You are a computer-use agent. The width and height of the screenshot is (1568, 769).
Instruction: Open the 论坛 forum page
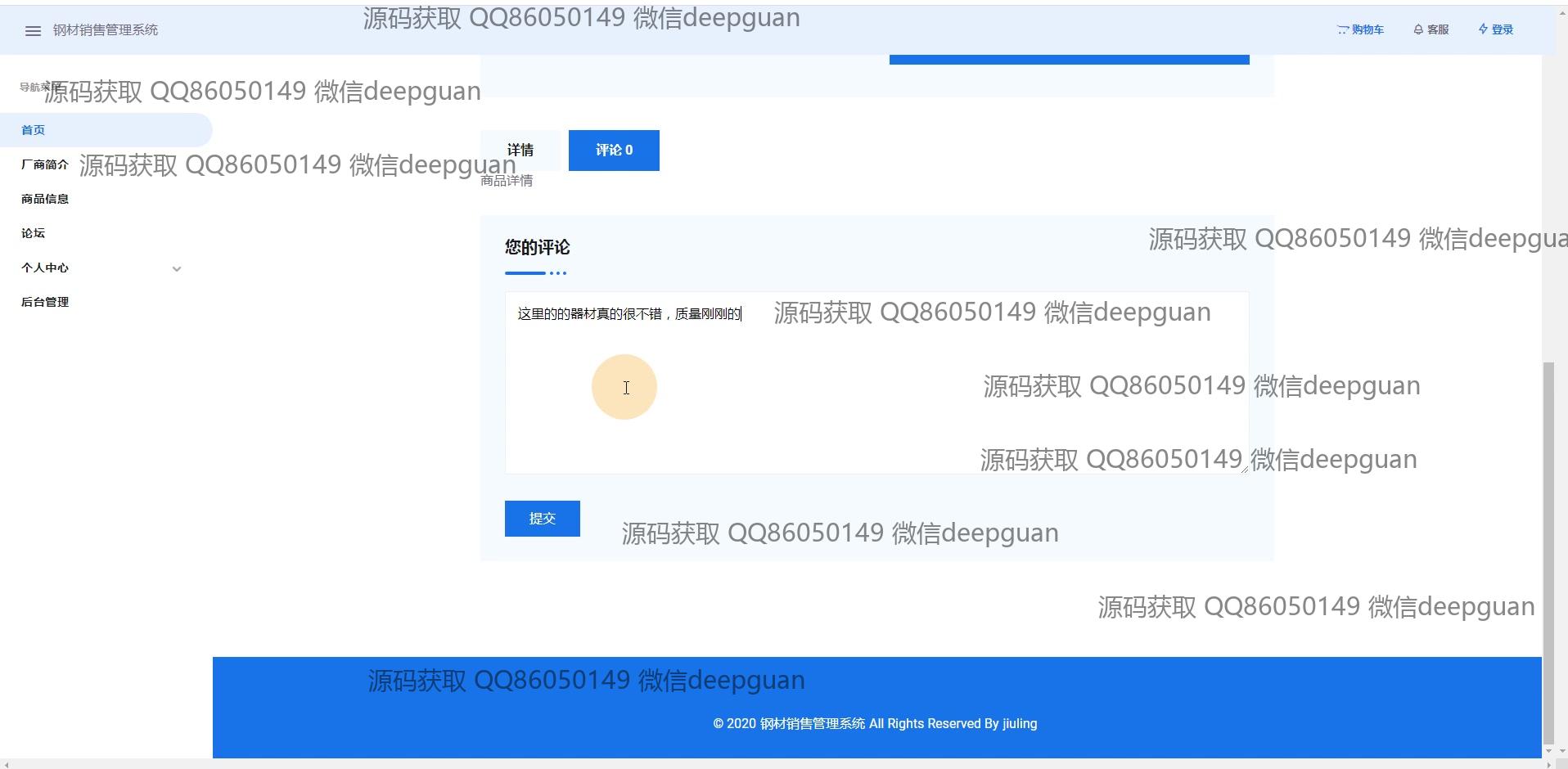[x=34, y=233]
